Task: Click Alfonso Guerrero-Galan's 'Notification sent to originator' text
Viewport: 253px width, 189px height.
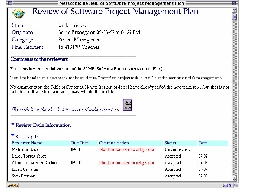Action: [127, 163]
